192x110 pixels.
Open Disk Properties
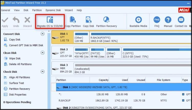[18, 95]
